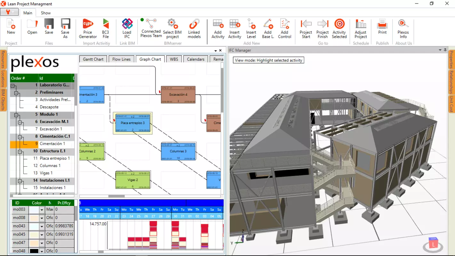
Task: Add a new activity
Action: pyautogui.click(x=218, y=29)
